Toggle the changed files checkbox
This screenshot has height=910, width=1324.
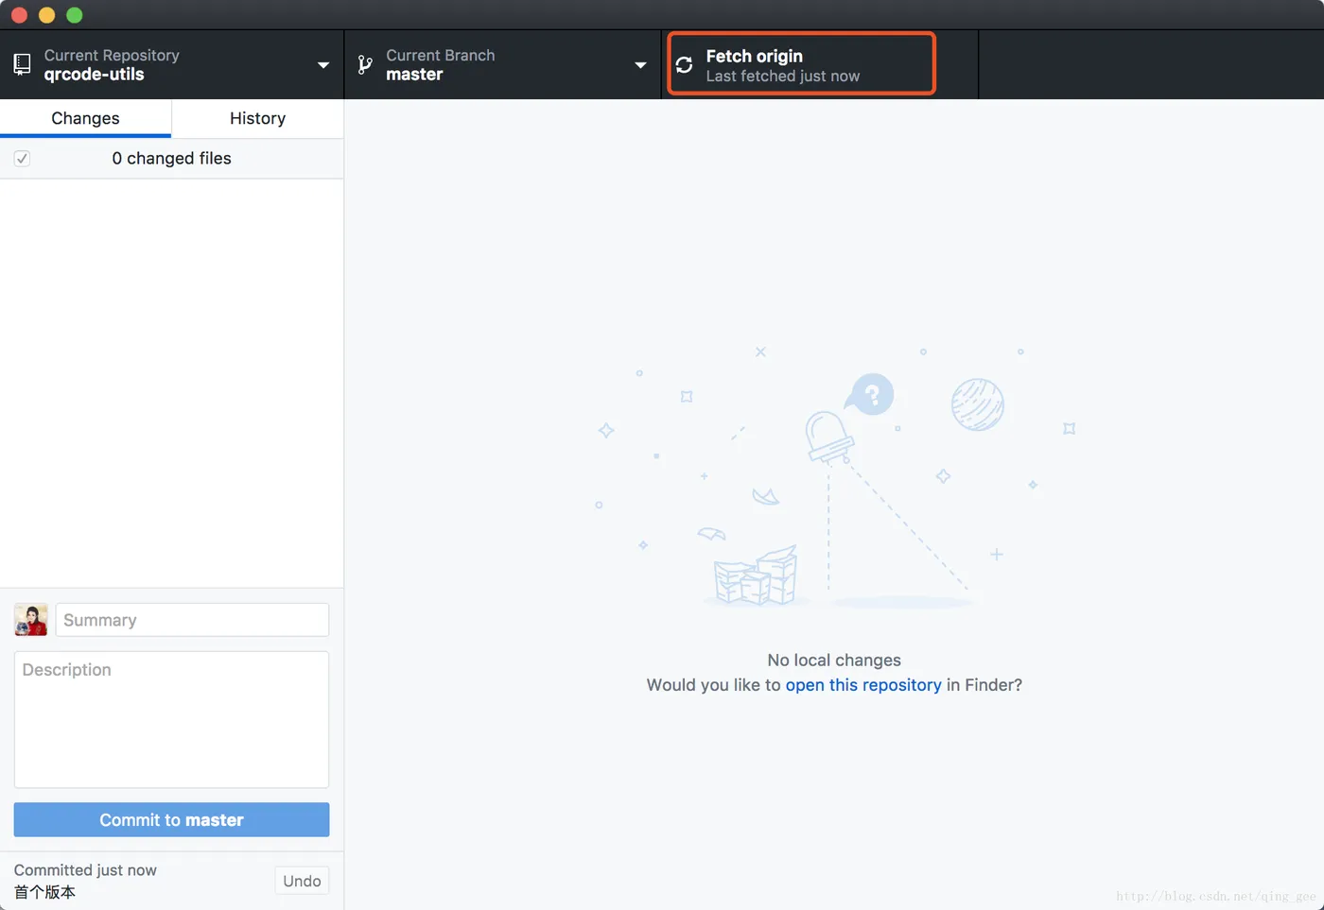(x=22, y=158)
